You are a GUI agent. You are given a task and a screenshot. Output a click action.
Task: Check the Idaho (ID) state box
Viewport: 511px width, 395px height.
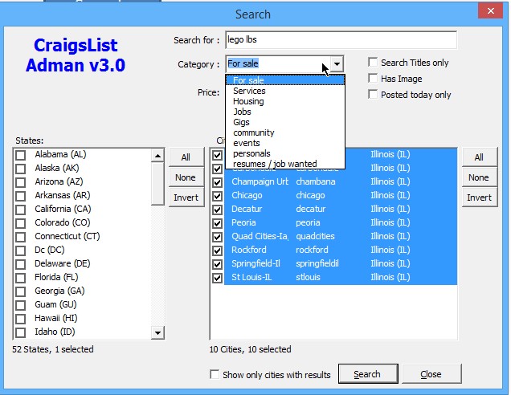tap(21, 333)
